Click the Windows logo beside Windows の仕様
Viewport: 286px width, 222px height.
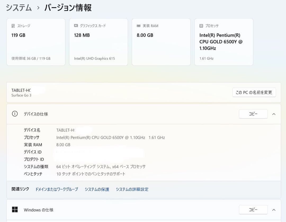tap(15, 210)
